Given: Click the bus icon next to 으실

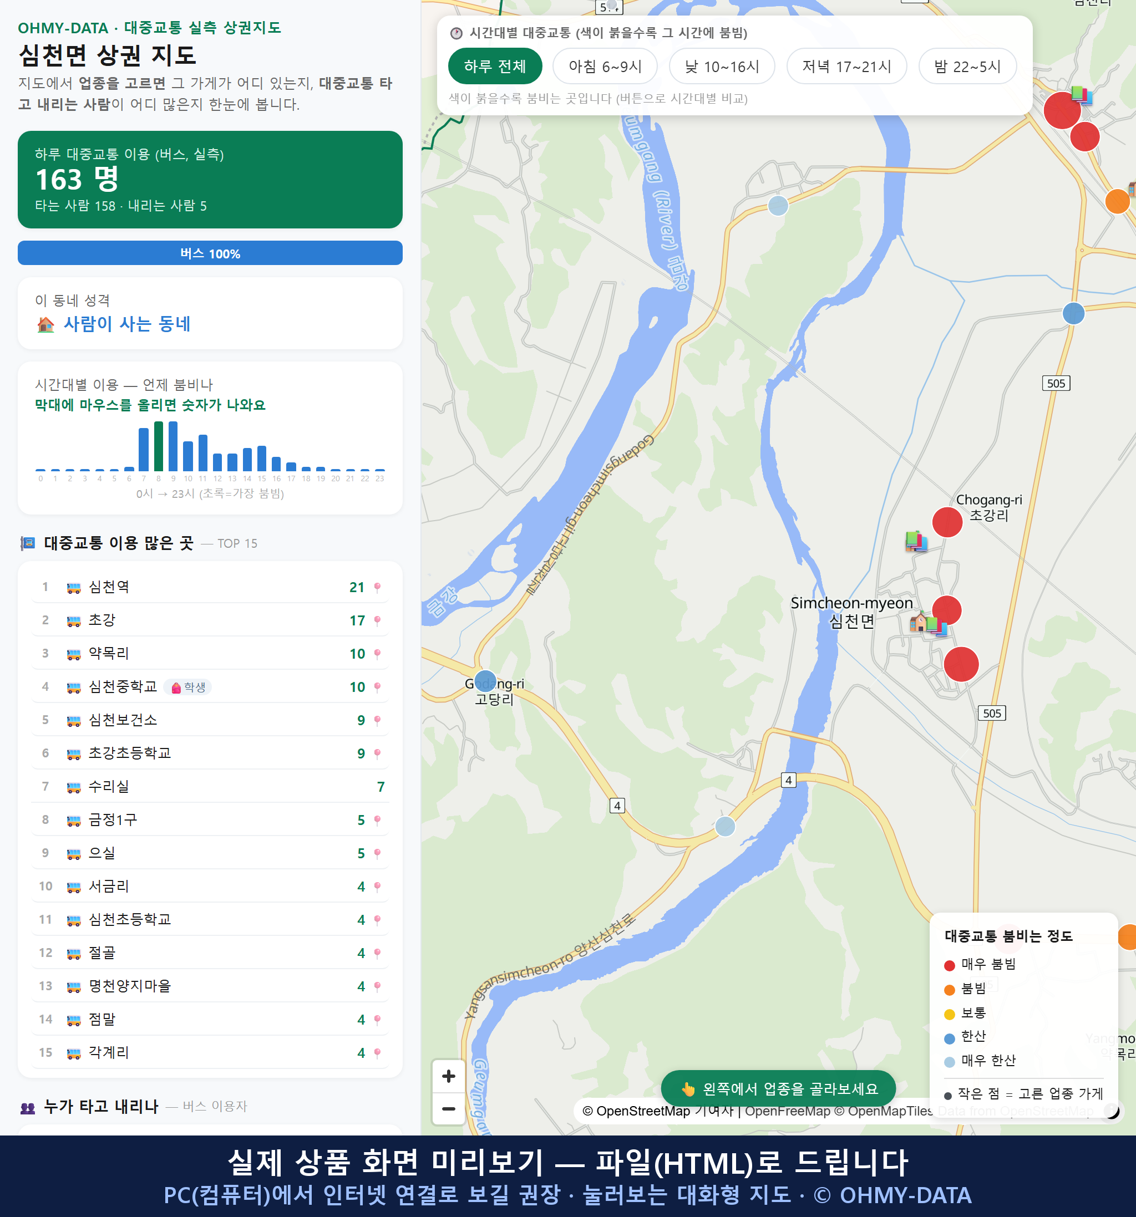Looking at the screenshot, I should click(x=73, y=853).
